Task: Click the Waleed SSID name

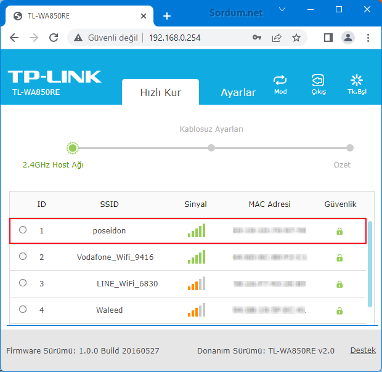Action: click(x=109, y=310)
